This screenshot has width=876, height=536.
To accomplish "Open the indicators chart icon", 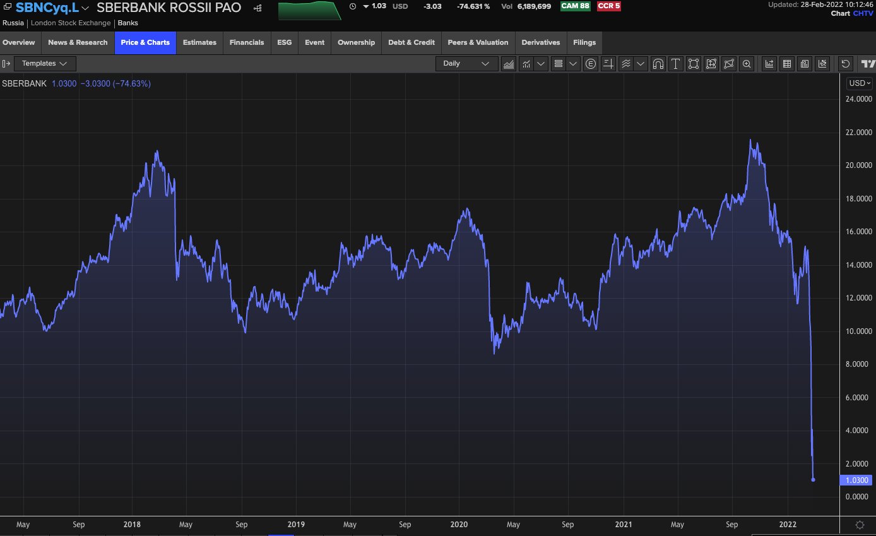I will [526, 64].
